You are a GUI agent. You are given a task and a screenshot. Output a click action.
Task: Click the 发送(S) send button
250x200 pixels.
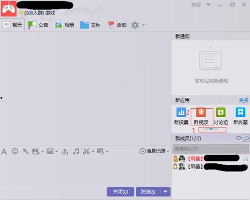[x=148, y=192]
